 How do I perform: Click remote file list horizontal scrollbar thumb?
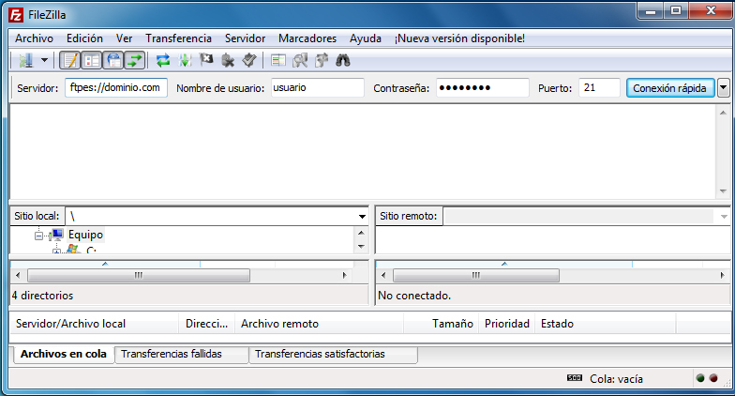(x=476, y=276)
